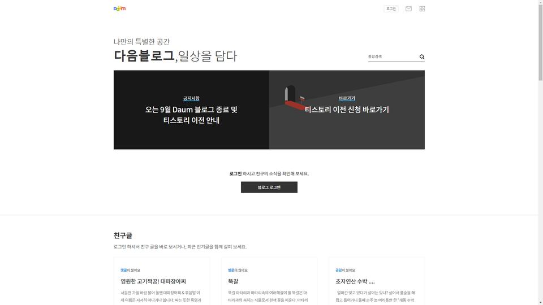Click the 블로그 로그인 button
Image resolution: width=543 pixels, height=305 pixels.
(x=269, y=188)
